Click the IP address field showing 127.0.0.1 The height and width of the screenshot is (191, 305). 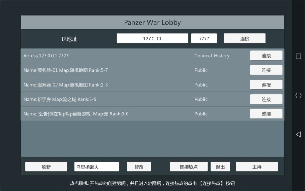click(x=152, y=38)
